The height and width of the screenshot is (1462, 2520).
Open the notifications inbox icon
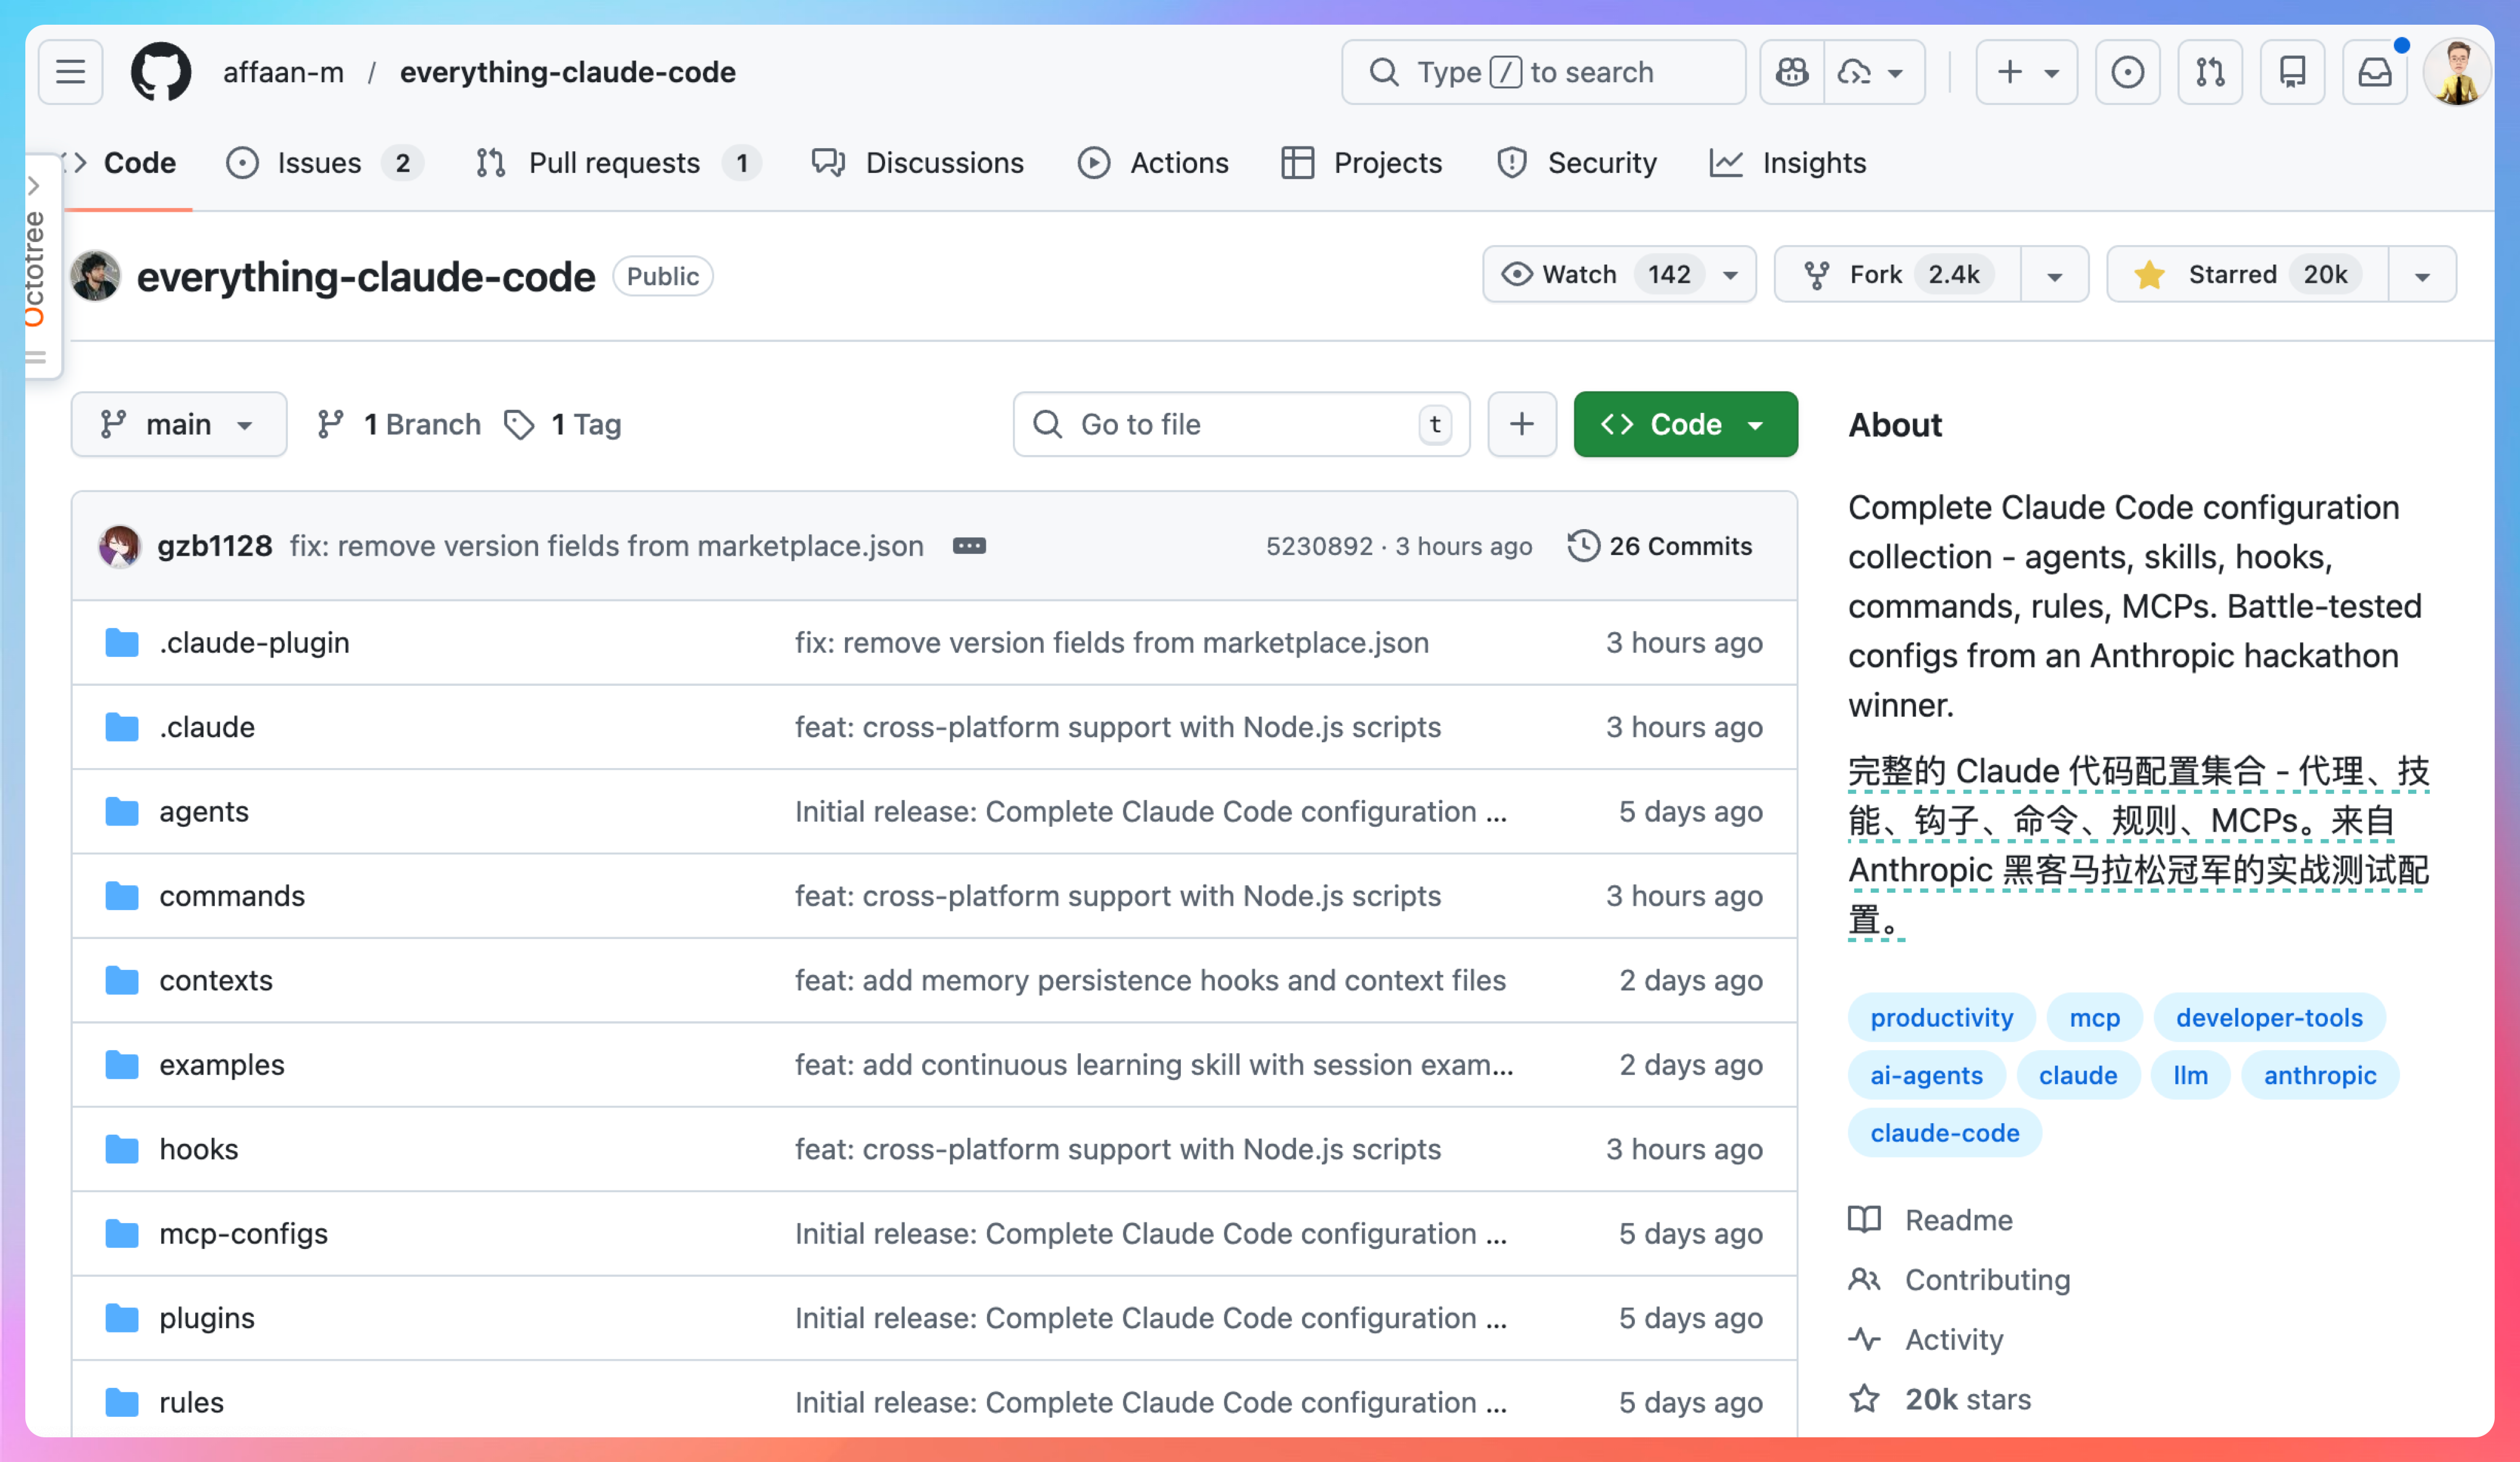(x=2374, y=72)
